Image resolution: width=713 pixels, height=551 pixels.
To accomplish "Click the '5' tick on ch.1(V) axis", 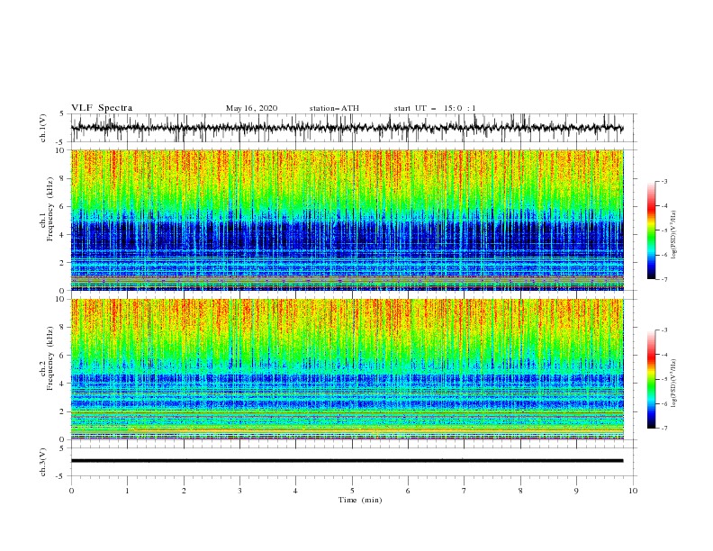I will (x=63, y=114).
